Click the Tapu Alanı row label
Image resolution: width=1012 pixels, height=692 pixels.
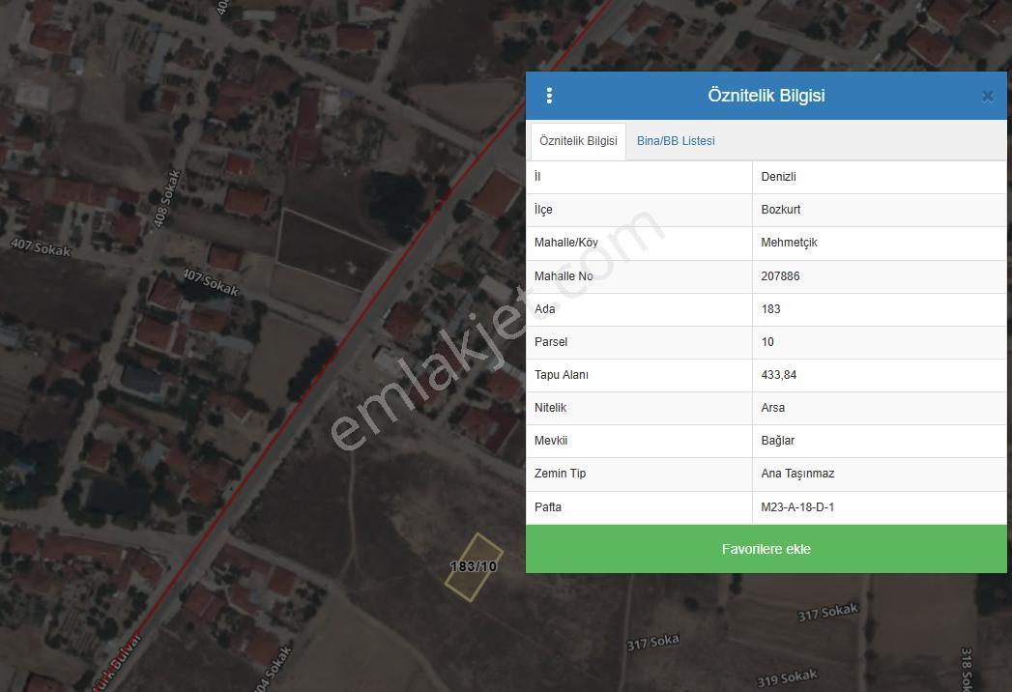click(561, 375)
